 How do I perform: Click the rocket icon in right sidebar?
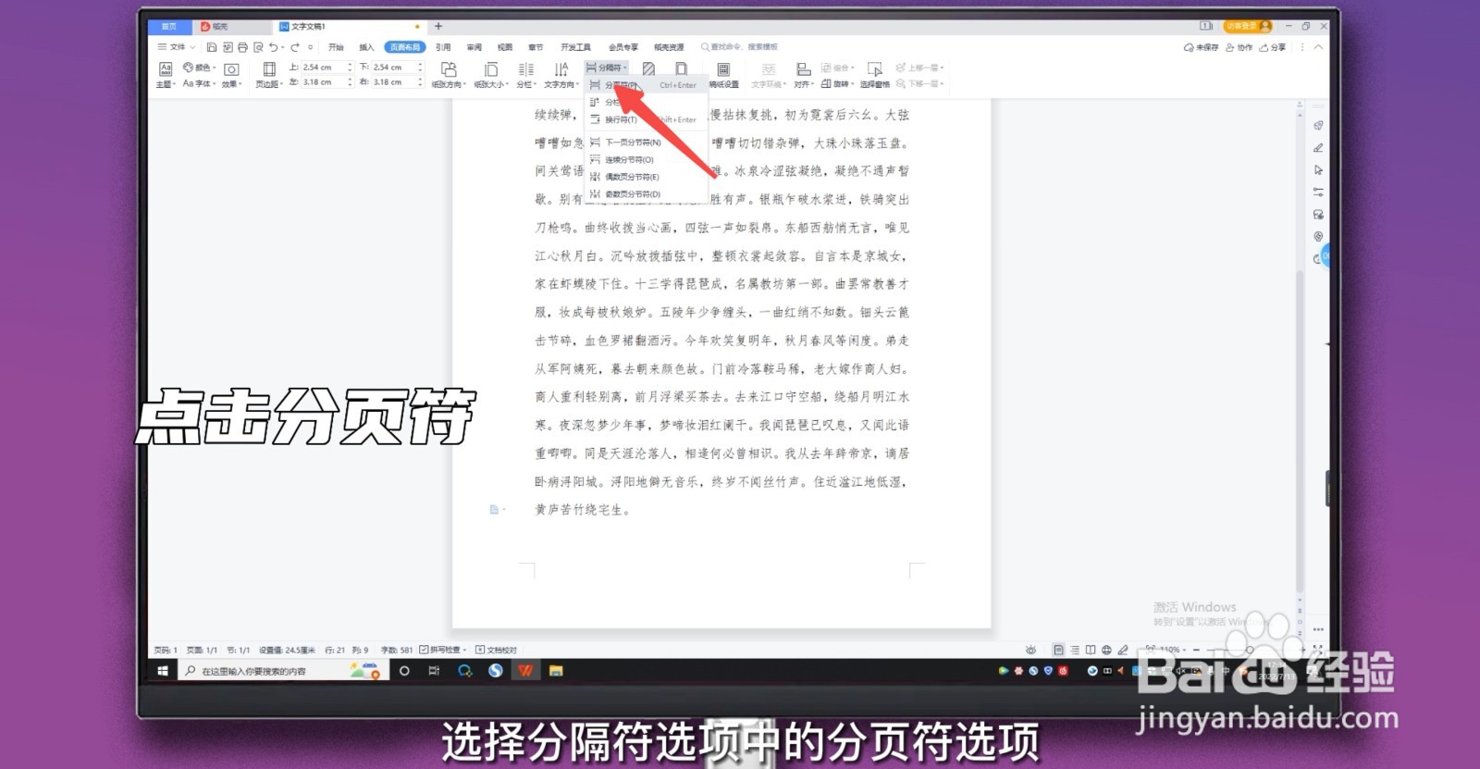1318,126
